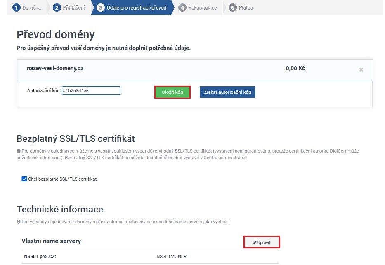This screenshot has width=385, height=265.
Task: Click the number 5 circle for Platba step
Action: click(233, 7)
